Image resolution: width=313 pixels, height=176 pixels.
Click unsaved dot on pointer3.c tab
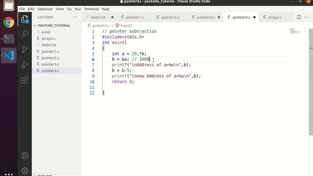(x=219, y=17)
